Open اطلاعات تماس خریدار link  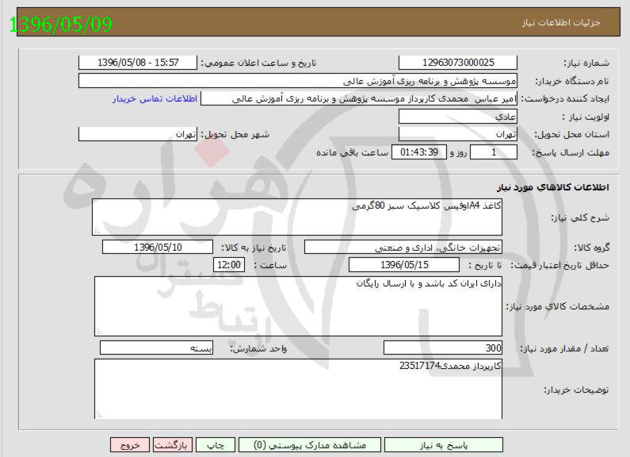155,98
